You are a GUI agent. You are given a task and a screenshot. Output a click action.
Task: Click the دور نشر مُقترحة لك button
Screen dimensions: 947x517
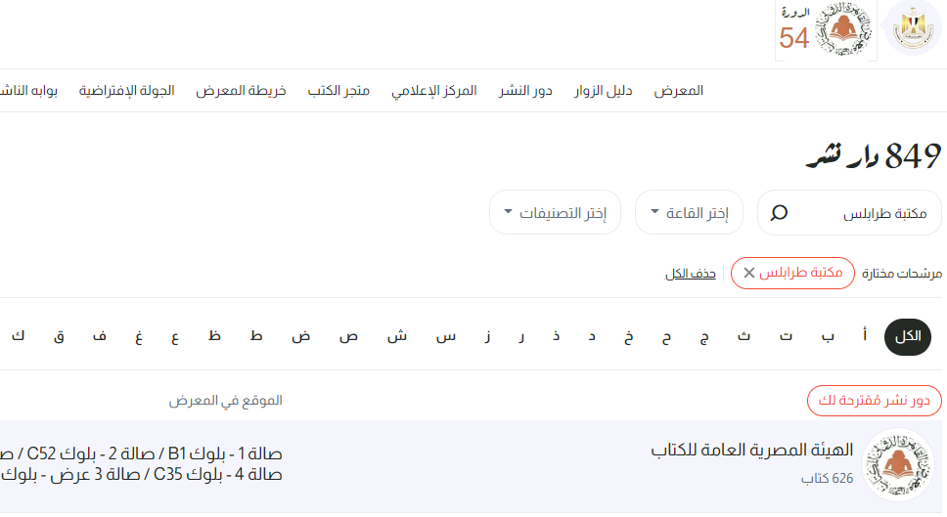point(874,401)
